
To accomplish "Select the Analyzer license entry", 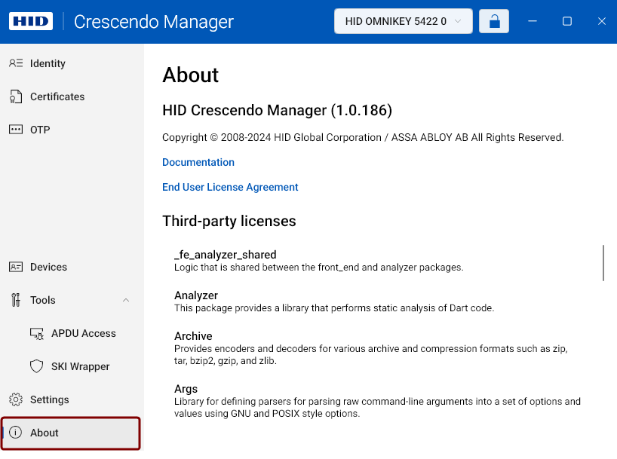I will [x=334, y=301].
